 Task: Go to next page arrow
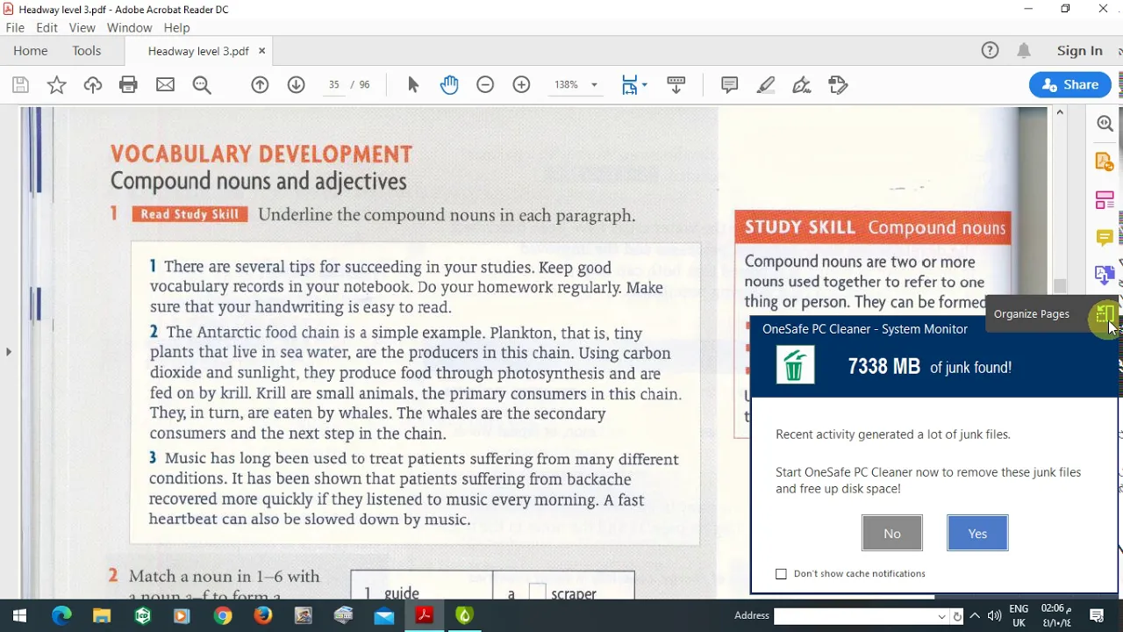(x=296, y=85)
